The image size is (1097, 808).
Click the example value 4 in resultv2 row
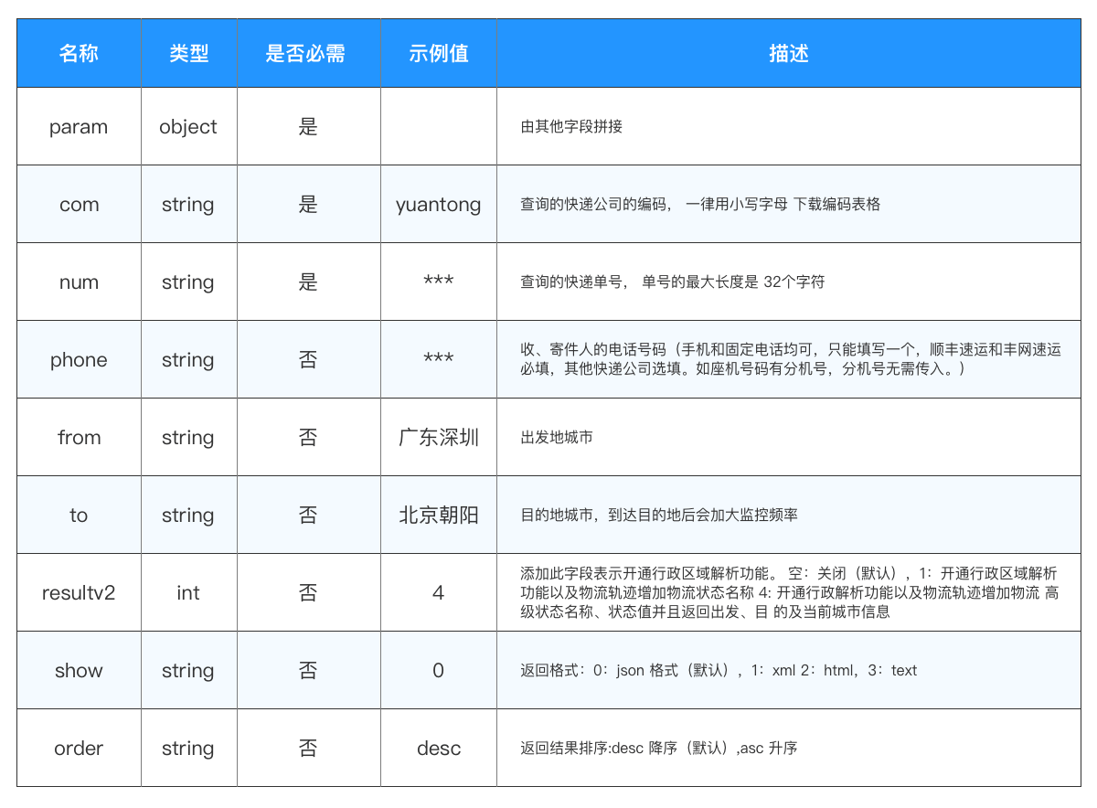438,593
